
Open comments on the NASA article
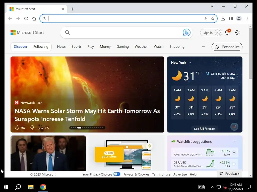(44, 127)
